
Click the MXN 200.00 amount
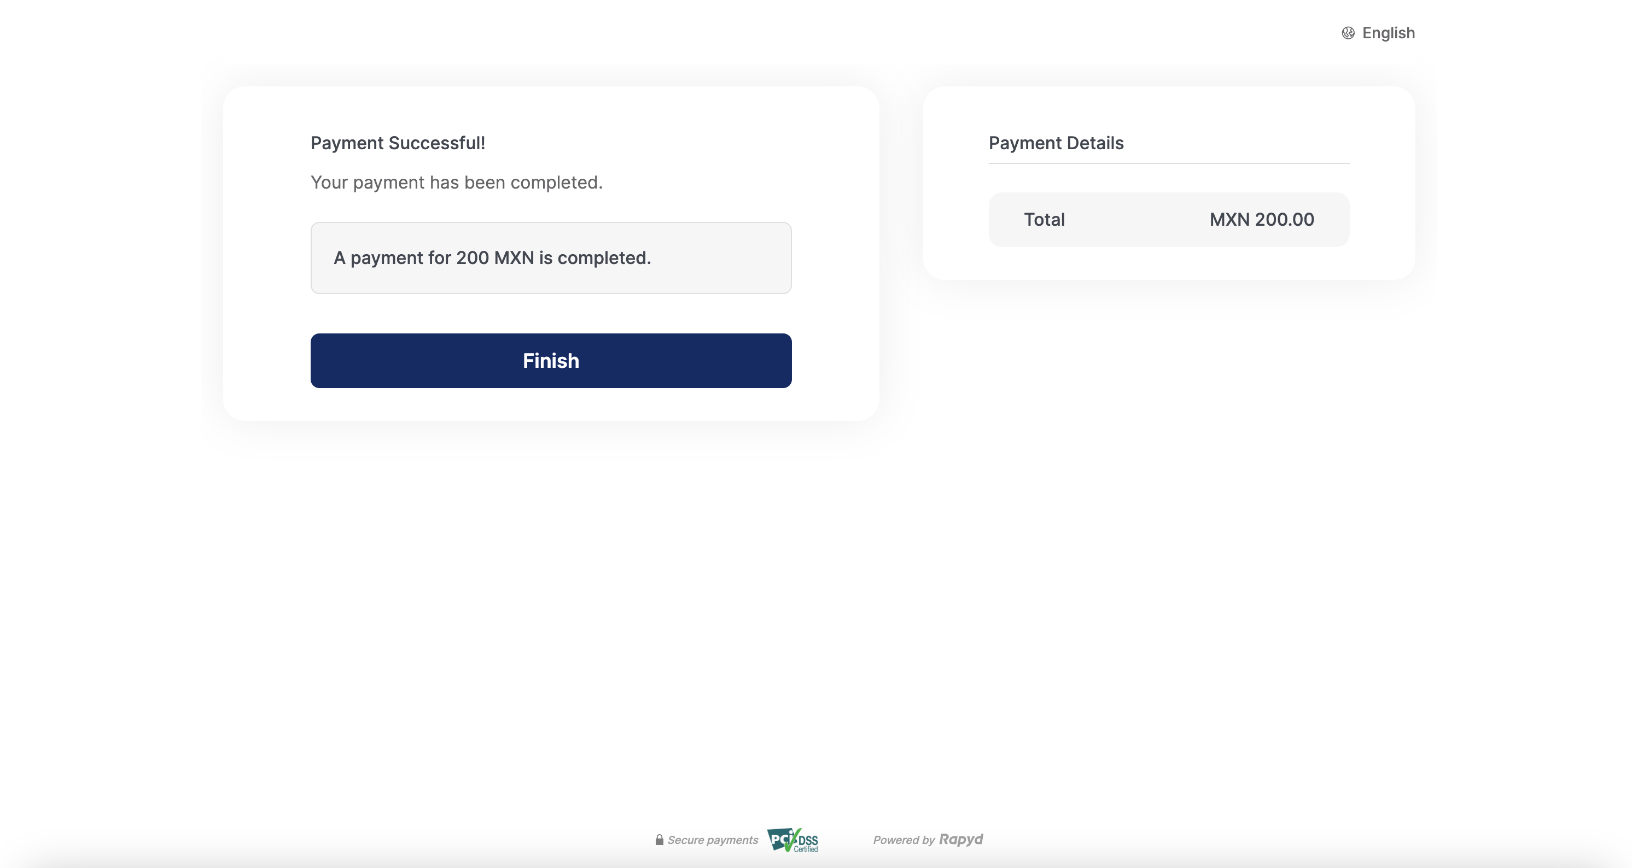1261,220
